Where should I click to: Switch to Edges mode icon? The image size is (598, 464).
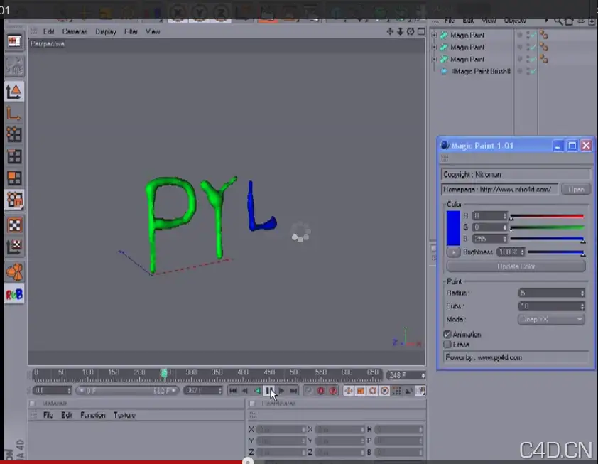click(14, 156)
